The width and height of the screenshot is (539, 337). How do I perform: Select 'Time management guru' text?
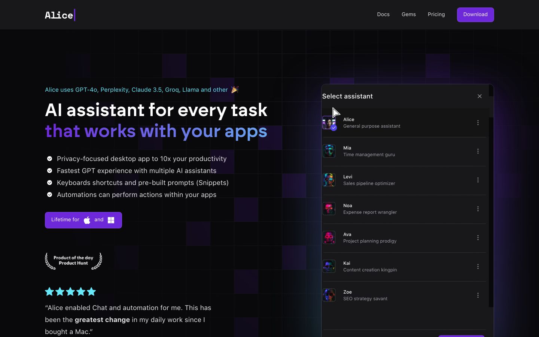pos(369,155)
